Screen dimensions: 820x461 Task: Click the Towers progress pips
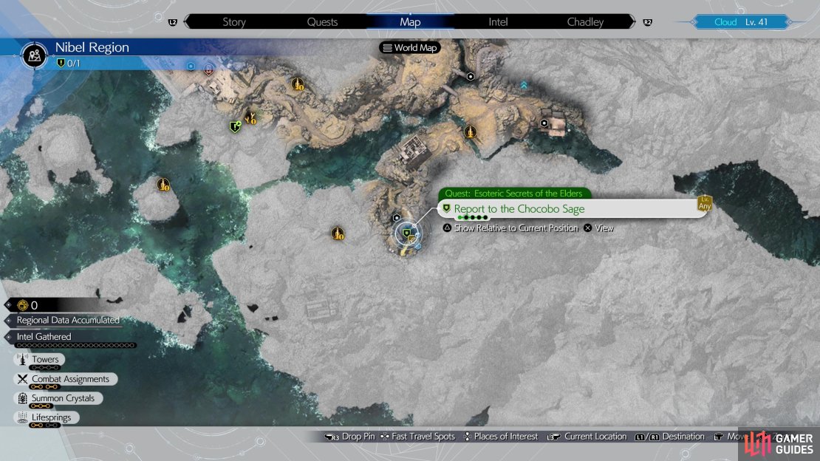click(44, 367)
